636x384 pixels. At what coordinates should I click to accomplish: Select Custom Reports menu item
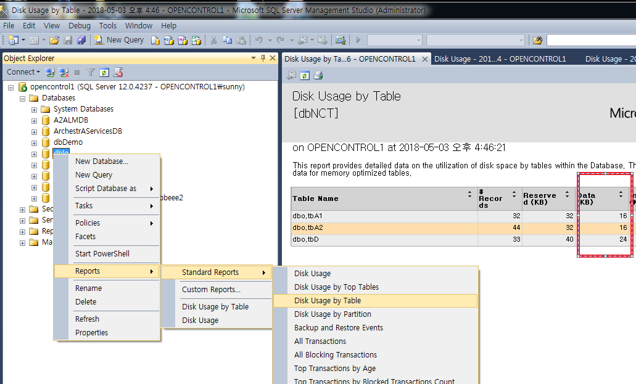[216, 290]
